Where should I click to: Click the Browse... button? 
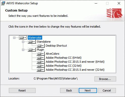click(x=105, y=79)
